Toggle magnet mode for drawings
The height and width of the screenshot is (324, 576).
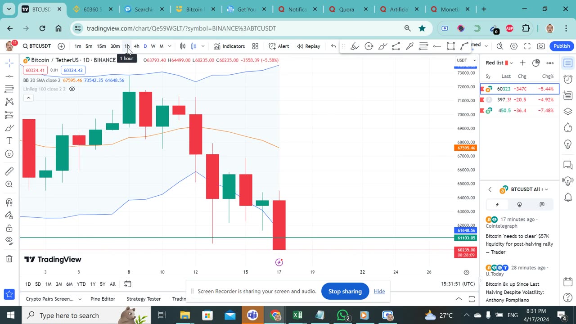coord(9,202)
